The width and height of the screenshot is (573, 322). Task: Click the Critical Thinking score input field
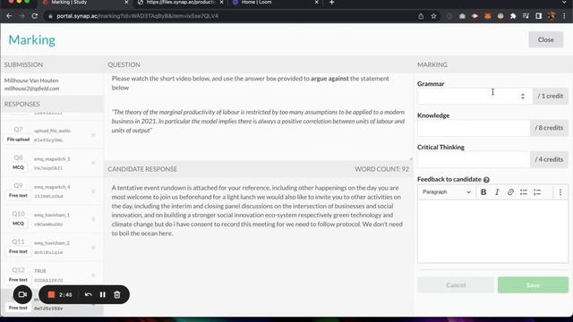pyautogui.click(x=474, y=159)
